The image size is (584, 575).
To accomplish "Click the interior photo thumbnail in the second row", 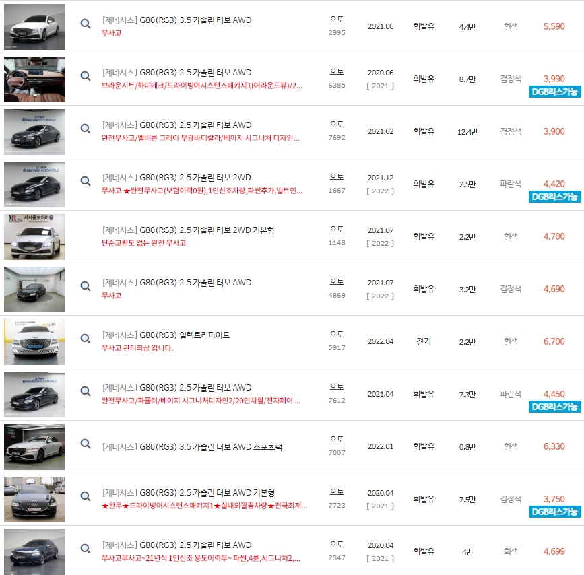I will point(34,79).
